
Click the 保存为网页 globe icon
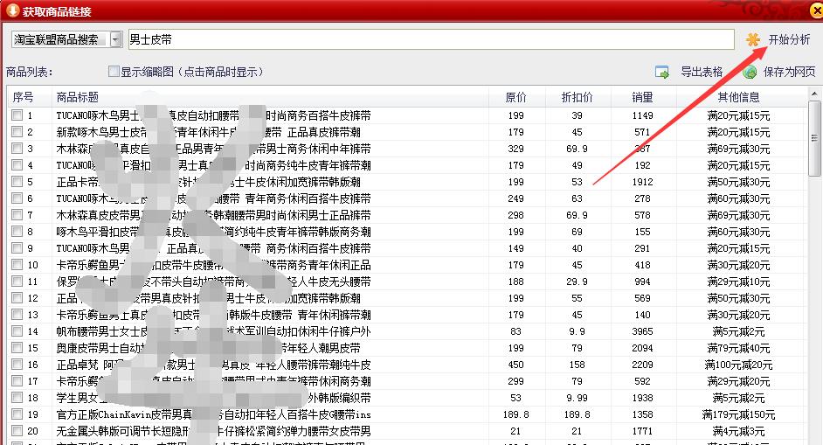coord(750,72)
